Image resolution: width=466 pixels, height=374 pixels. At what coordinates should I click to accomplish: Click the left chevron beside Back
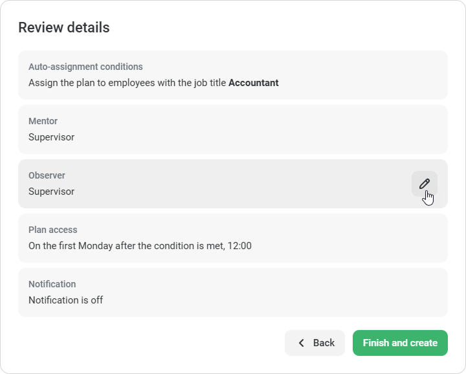302,343
